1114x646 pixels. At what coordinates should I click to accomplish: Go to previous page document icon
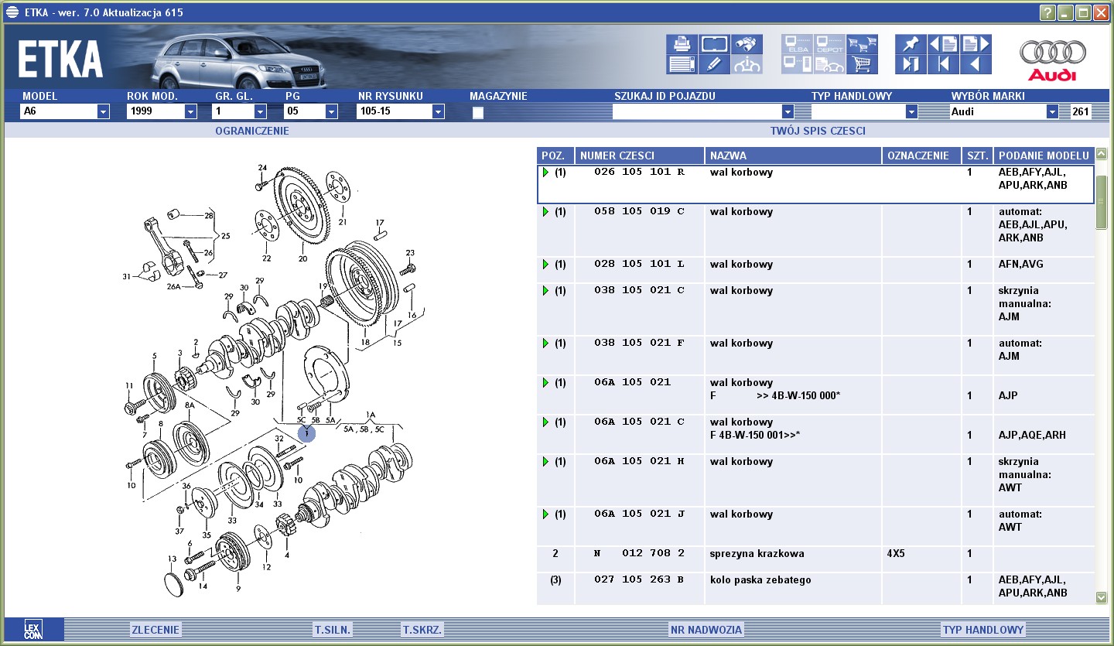[943, 44]
